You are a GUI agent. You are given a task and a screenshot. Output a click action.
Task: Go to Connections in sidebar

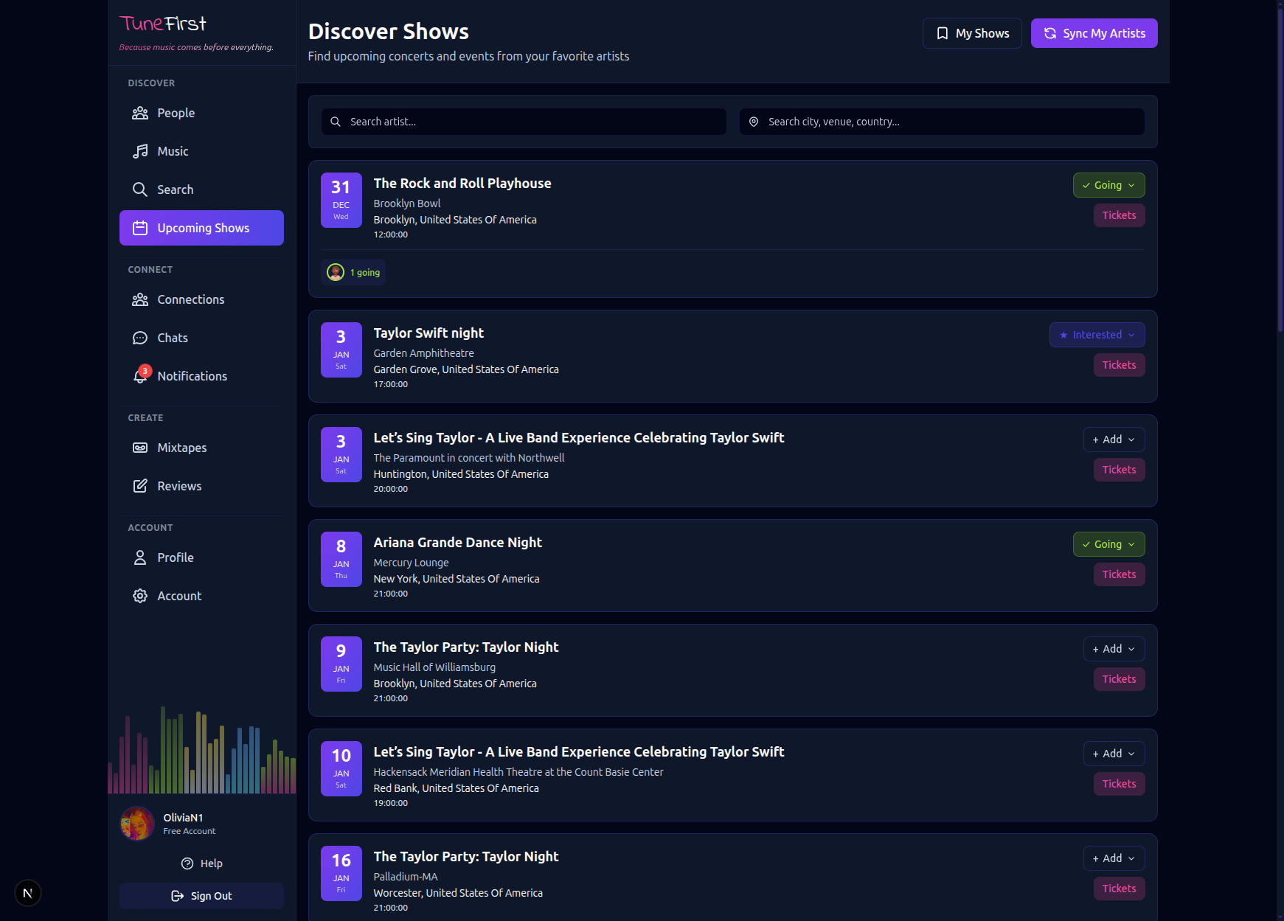coord(140,299)
